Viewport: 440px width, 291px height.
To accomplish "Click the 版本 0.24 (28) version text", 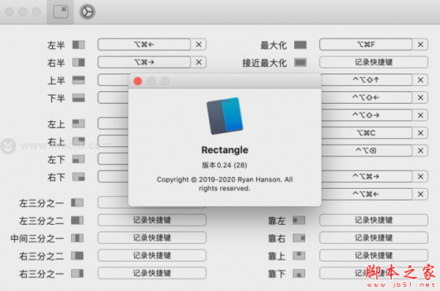I will point(224,165).
